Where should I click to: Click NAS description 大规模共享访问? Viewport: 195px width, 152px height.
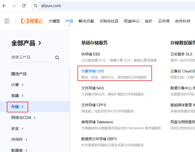click(112, 94)
